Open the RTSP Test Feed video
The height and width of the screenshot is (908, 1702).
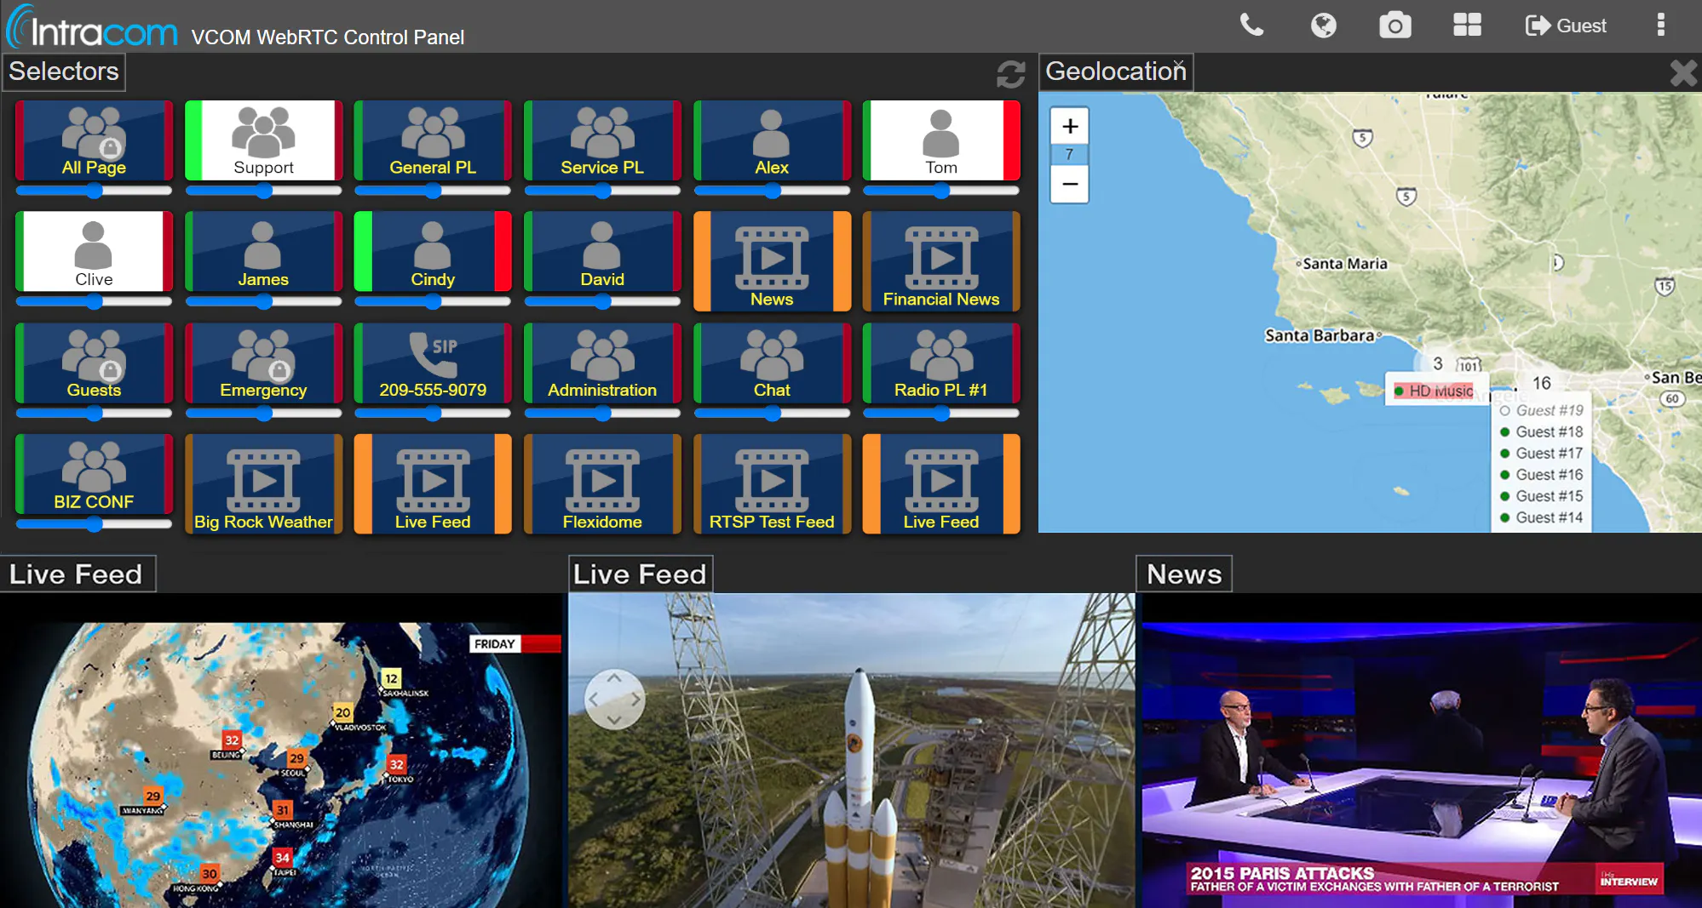772,484
